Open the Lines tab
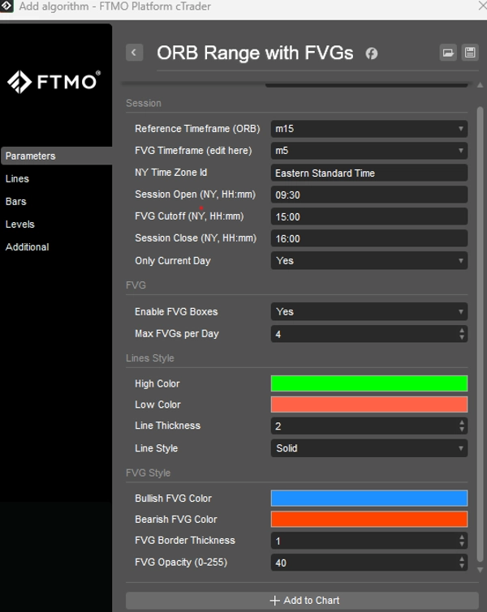Viewport: 487px width, 612px height. click(x=17, y=179)
